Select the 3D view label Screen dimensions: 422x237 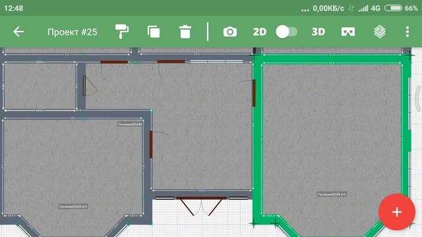coord(318,32)
